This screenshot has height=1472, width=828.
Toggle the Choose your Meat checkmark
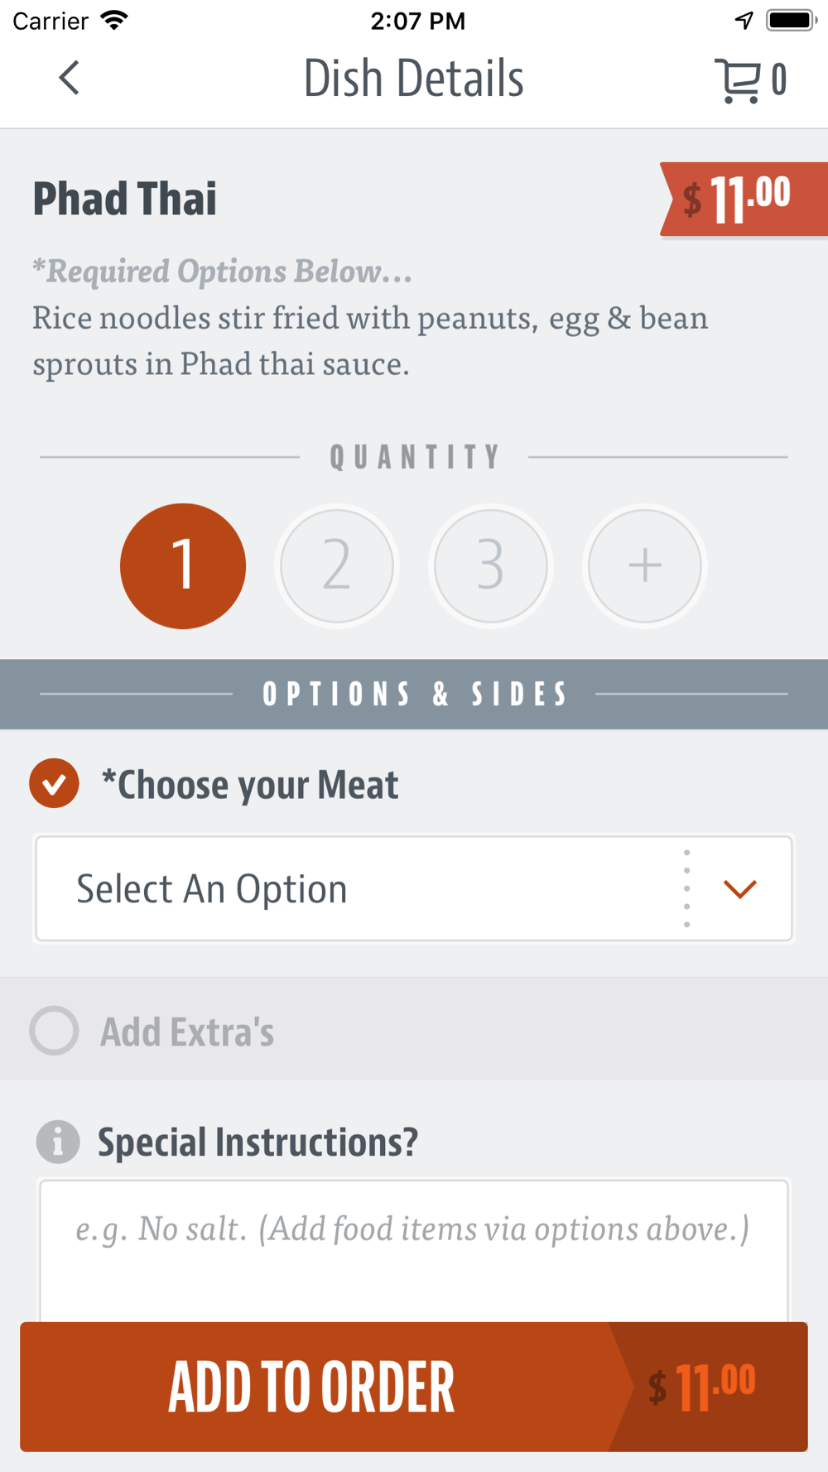click(55, 783)
